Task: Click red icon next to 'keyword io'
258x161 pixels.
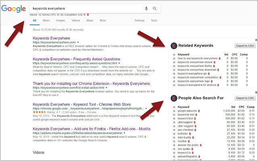Action: pyautogui.click(x=193, y=153)
